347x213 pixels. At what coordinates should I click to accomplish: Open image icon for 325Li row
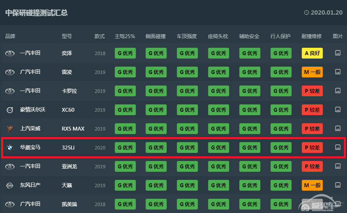tap(338, 147)
